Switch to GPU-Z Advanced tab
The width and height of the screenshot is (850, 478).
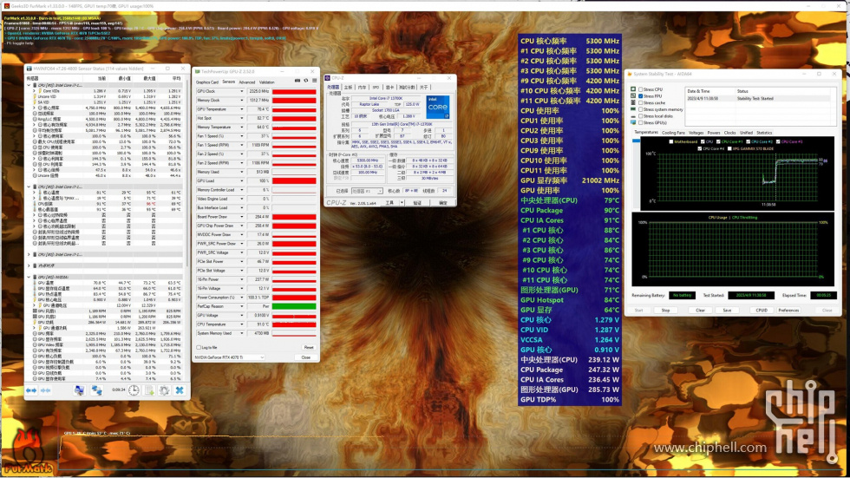(x=246, y=82)
